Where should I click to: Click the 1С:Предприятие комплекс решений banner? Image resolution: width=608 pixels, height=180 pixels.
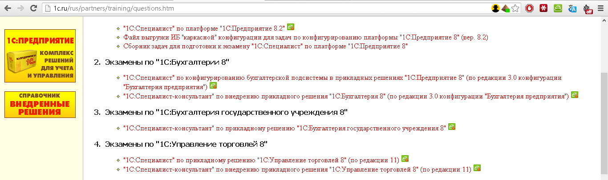coord(40,56)
